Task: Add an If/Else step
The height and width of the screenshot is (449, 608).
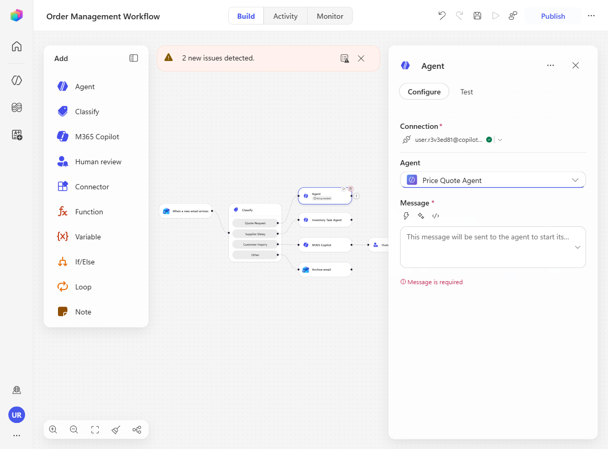Action: (x=96, y=262)
